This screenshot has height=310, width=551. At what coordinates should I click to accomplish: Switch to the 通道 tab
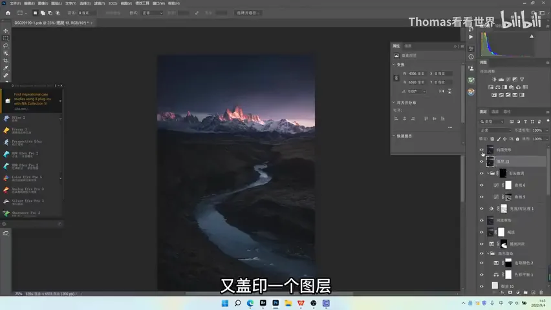pyautogui.click(x=495, y=112)
